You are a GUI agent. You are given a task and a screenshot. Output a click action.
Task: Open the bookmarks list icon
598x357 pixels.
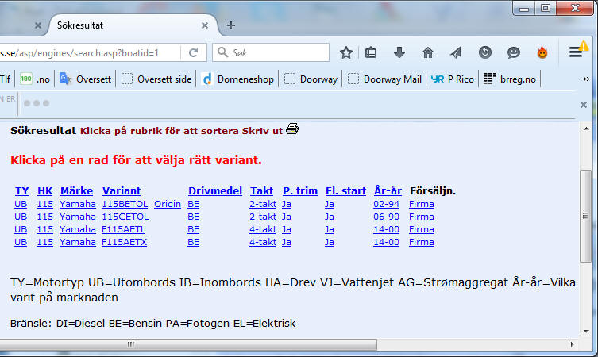tap(371, 52)
